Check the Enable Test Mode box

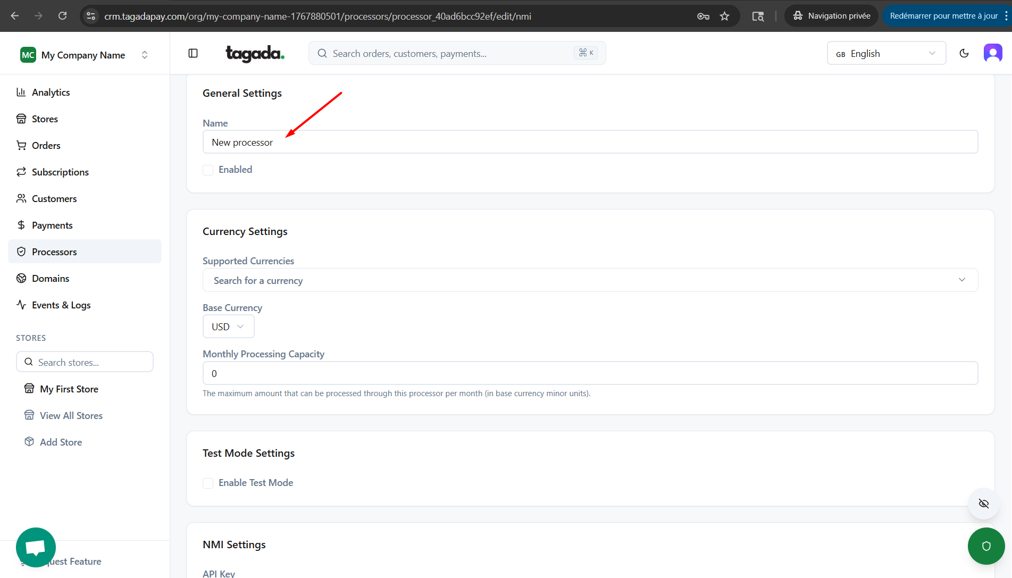[x=208, y=483]
